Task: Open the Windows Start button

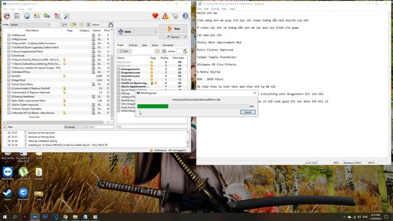Action: [x=5, y=217]
